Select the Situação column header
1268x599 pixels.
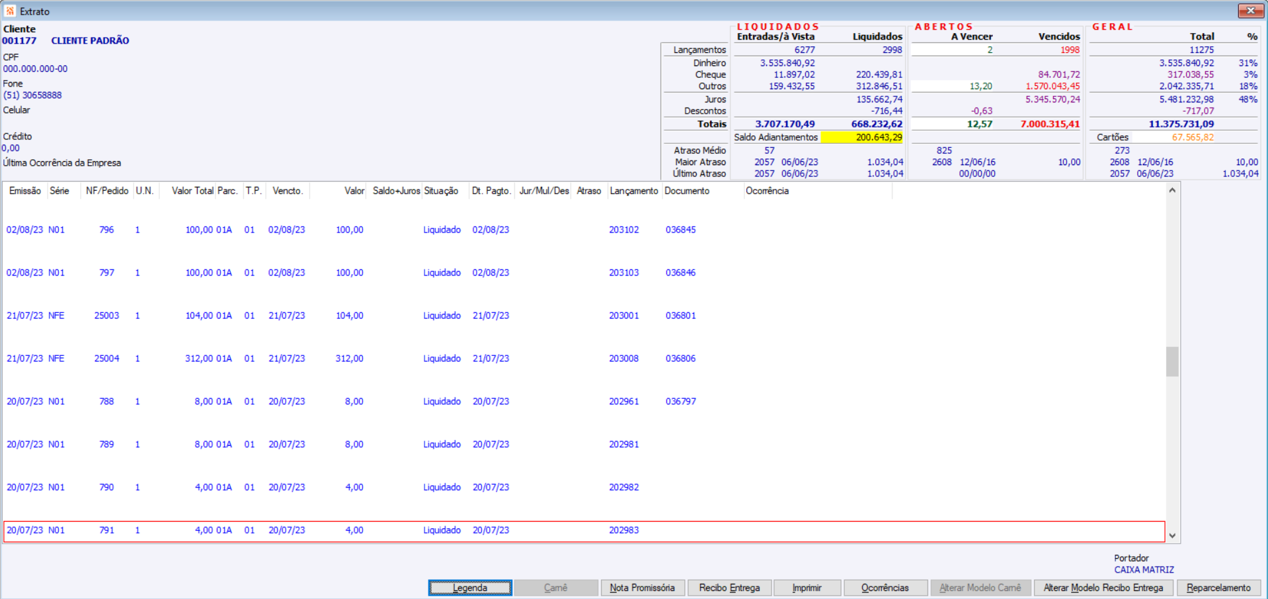(x=441, y=191)
